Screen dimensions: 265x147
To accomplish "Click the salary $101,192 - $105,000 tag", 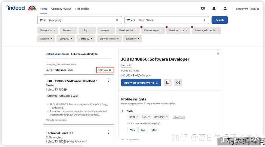I will coord(63,96).
